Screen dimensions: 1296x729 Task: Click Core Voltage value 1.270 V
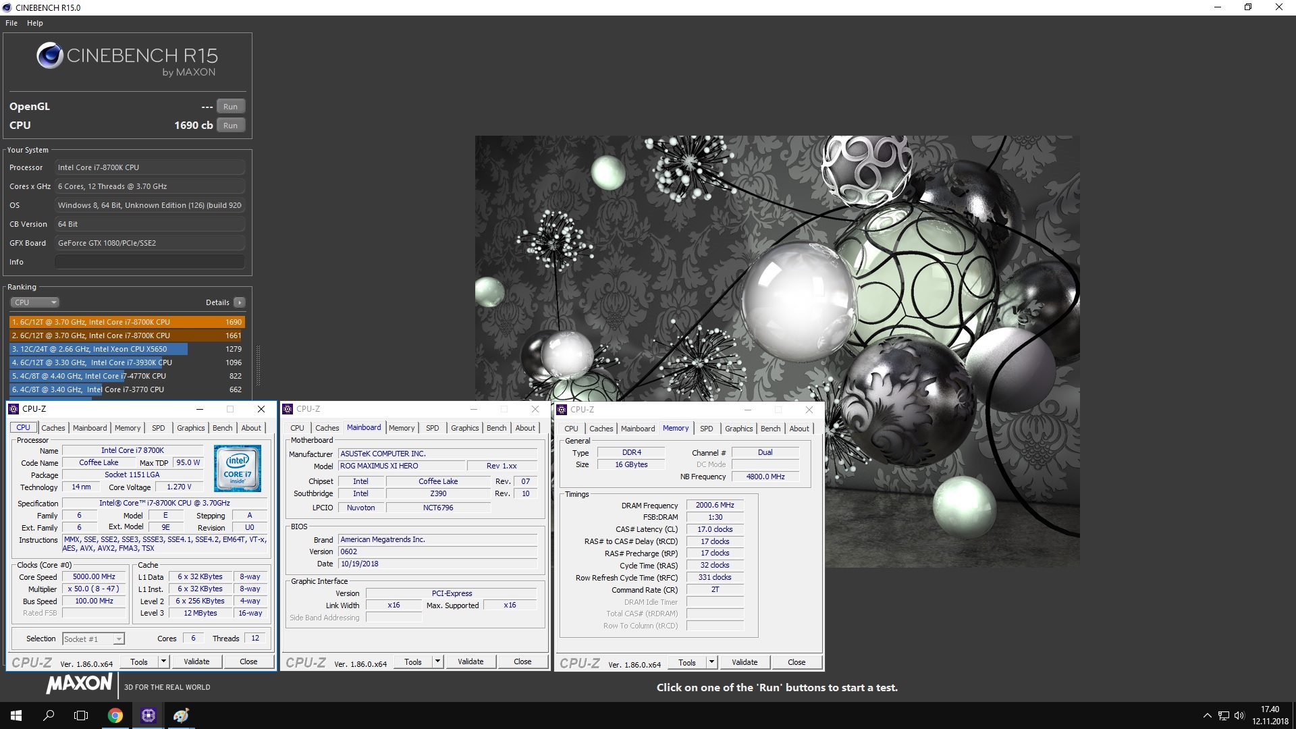point(179,487)
